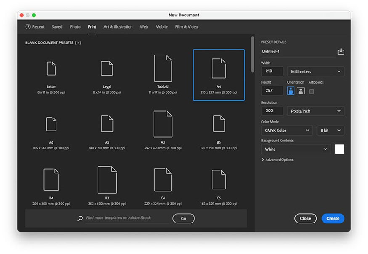Click the '8 x 11 in @ 300 ppi' text
This screenshot has width=368, height=254.
[x=51, y=92]
